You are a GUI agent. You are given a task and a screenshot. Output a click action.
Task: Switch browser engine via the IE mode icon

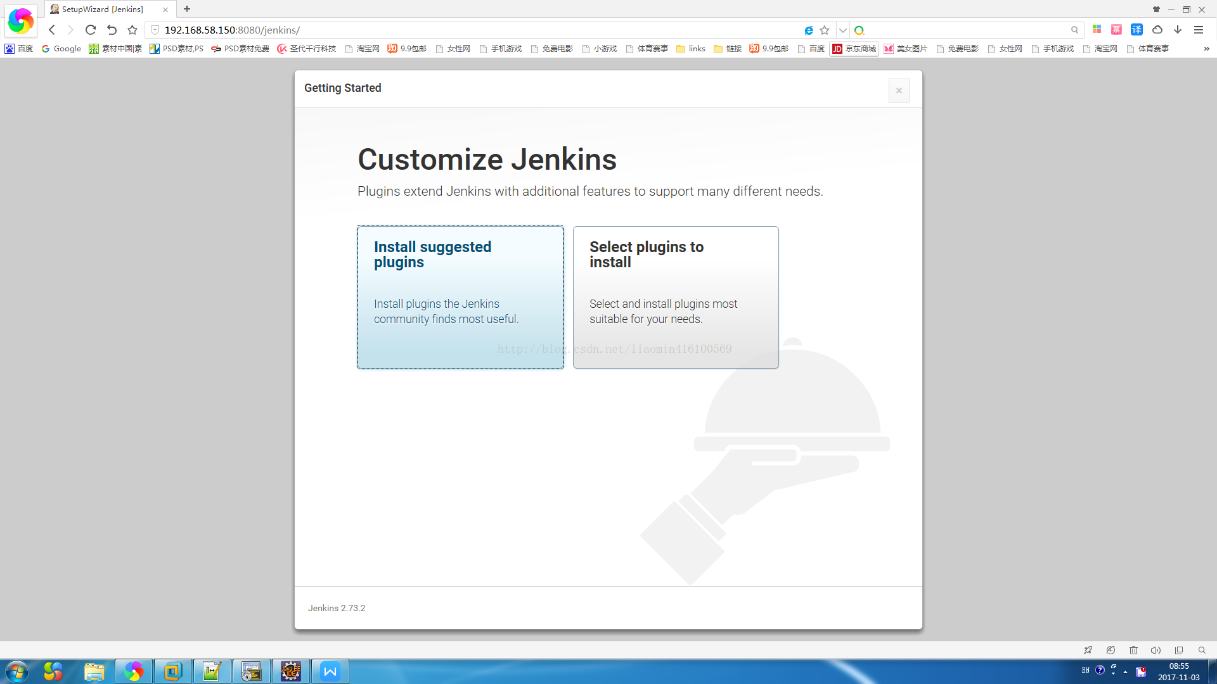pyautogui.click(x=809, y=30)
